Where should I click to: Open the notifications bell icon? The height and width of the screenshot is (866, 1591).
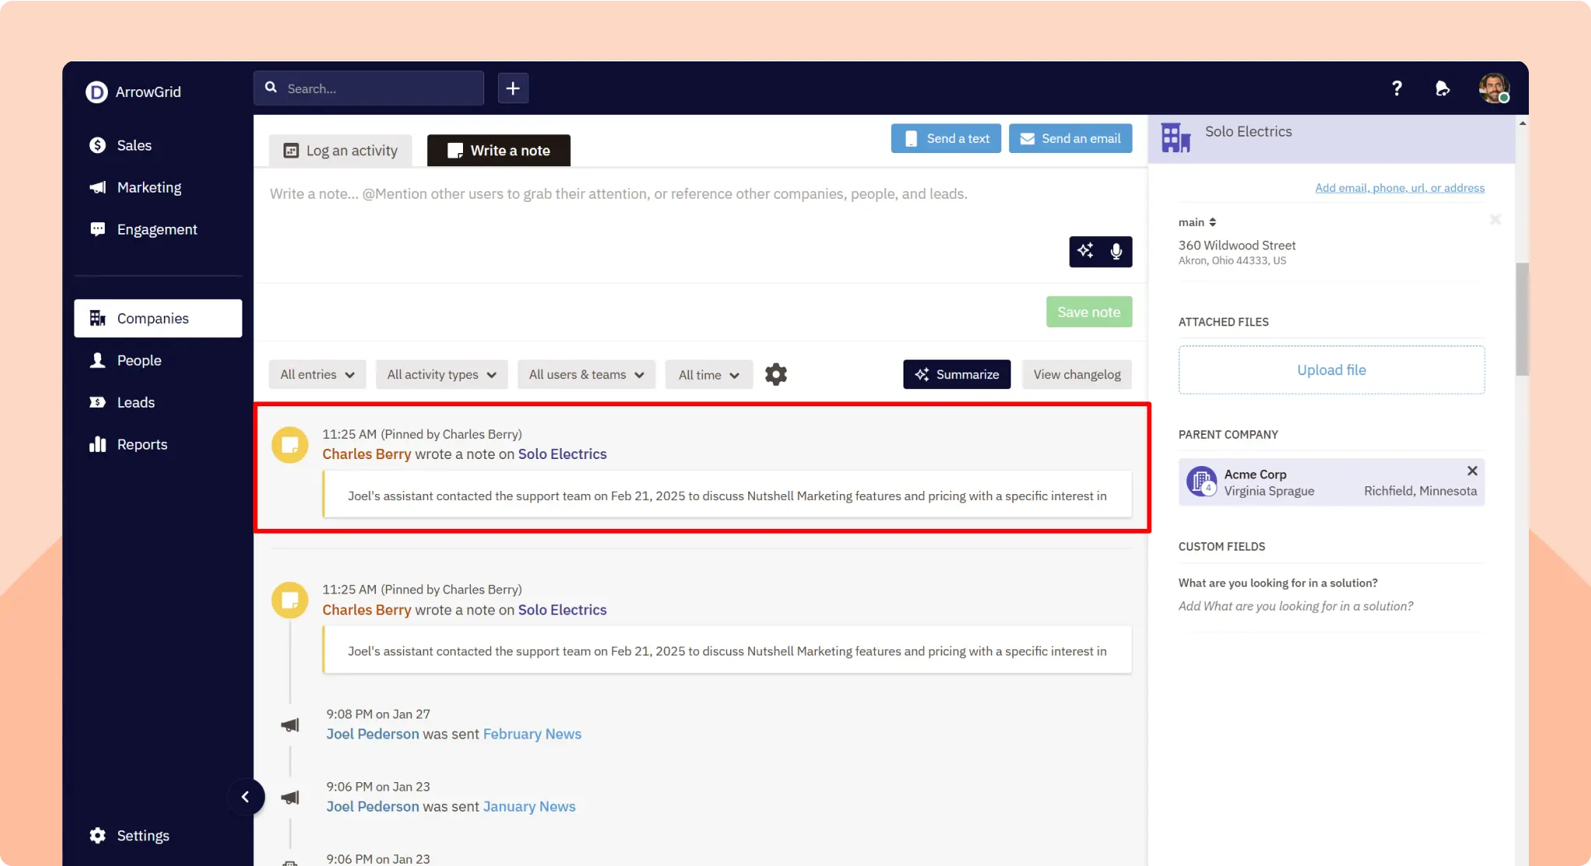1443,88
